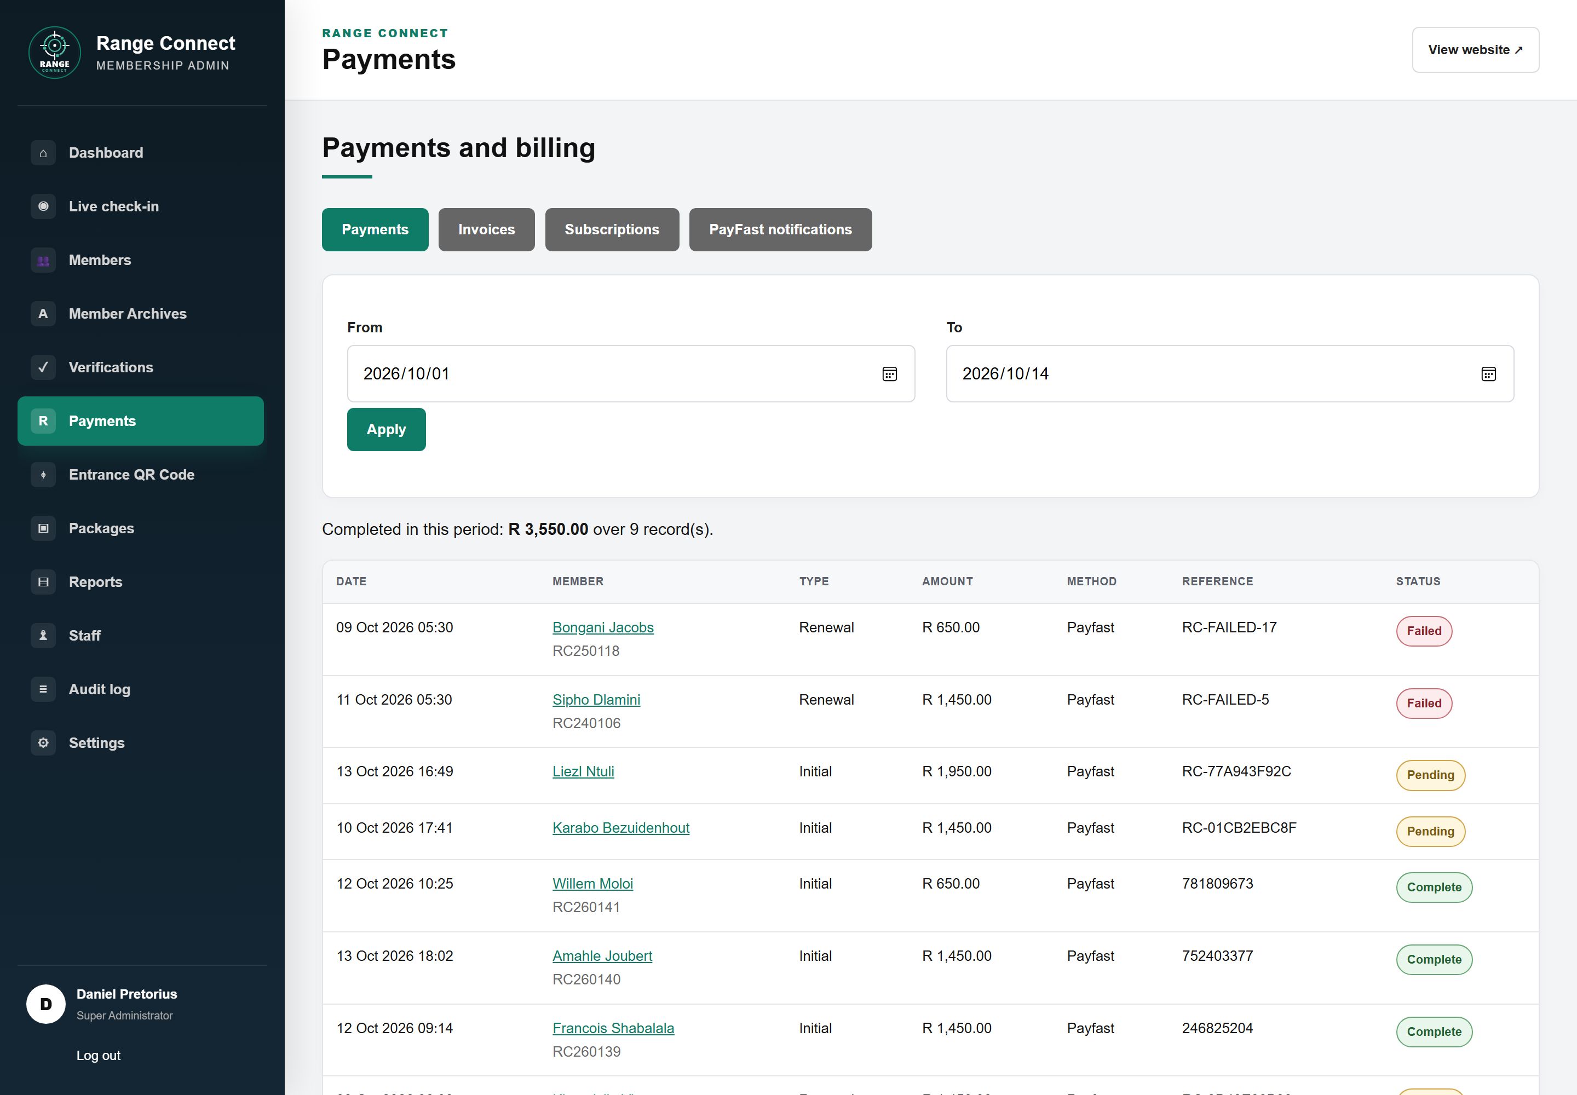Open member Liezl Ntuli
The image size is (1577, 1095).
tap(583, 771)
